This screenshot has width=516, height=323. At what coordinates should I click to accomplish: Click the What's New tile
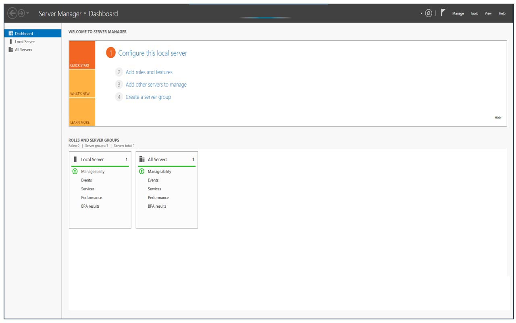(82, 83)
